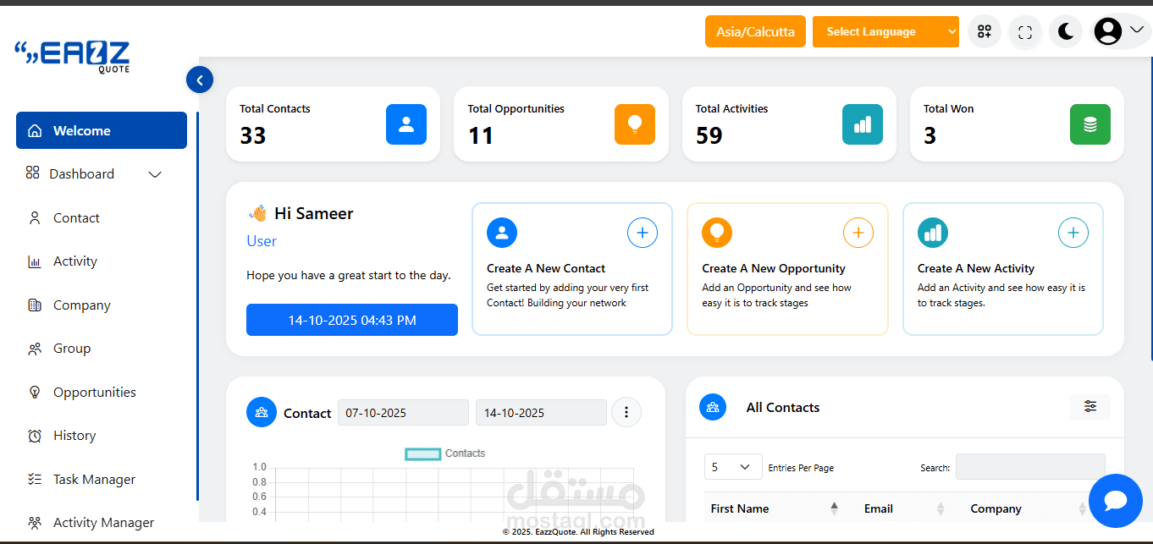
Task: Click the All Contacts group icon
Action: (713, 407)
